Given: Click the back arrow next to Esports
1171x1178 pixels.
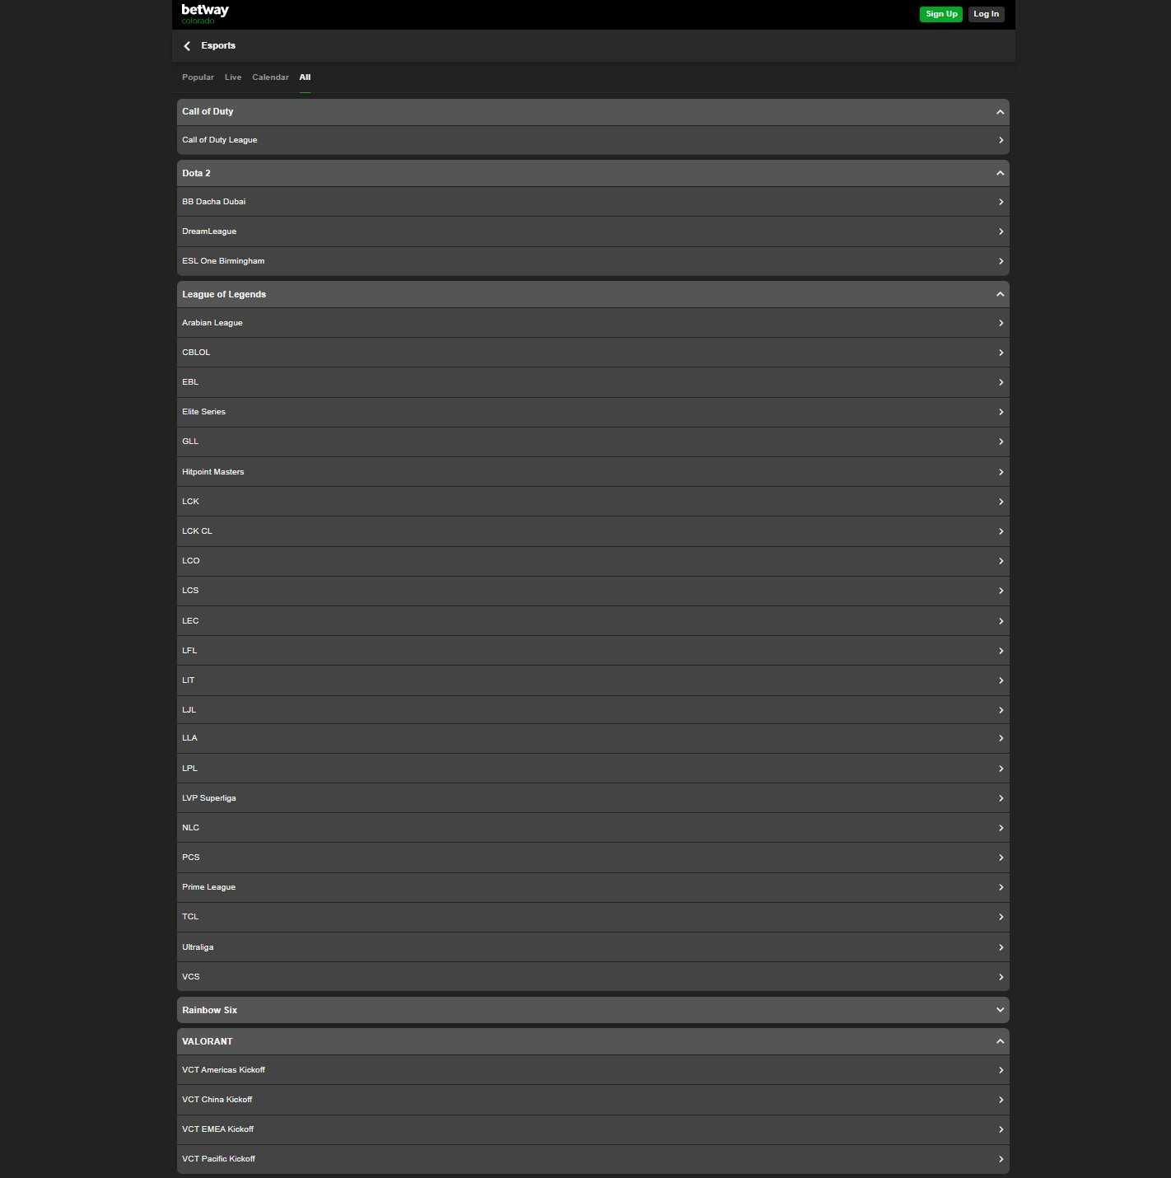Looking at the screenshot, I should [x=187, y=46].
